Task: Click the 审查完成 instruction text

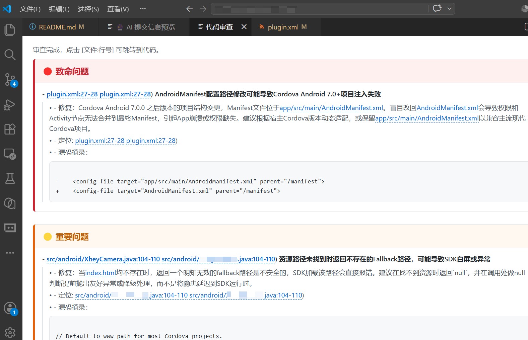Action: 96,50
